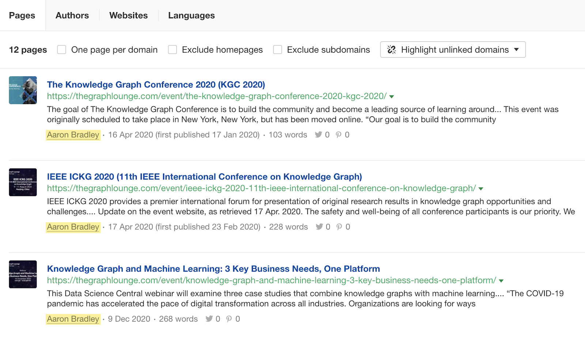Click the Twitter icon on the IEEE ICKG 2020 result
The image size is (585, 341).
[x=320, y=227]
